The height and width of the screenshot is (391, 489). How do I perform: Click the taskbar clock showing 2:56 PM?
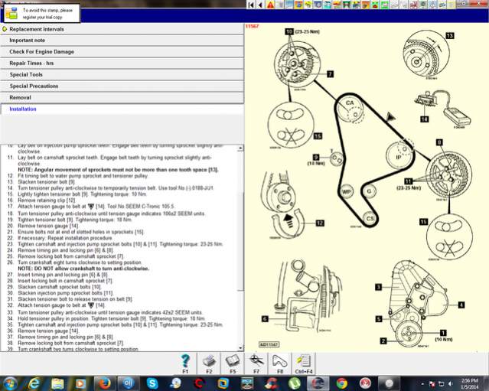[x=470, y=383]
